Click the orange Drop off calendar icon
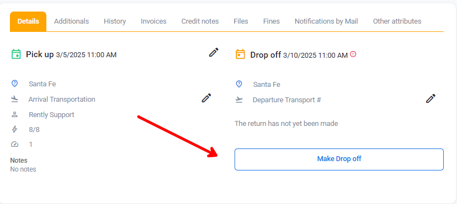This screenshot has width=457, height=204. pyautogui.click(x=240, y=54)
